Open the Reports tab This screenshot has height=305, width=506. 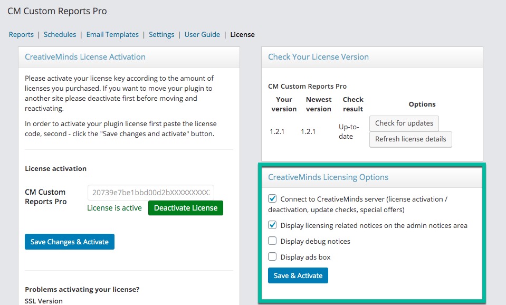21,34
